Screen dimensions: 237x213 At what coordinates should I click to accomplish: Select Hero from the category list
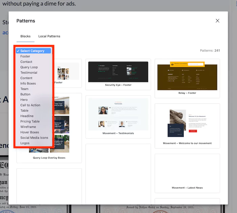[24, 100]
